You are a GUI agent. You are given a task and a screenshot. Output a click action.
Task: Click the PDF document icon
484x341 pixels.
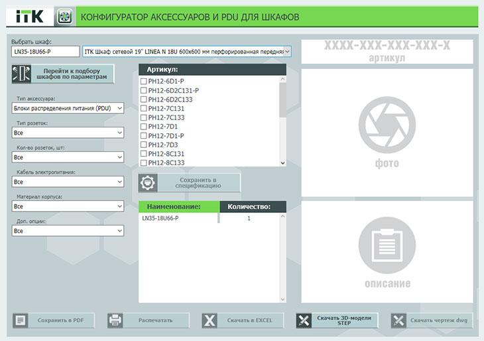[x=21, y=320]
